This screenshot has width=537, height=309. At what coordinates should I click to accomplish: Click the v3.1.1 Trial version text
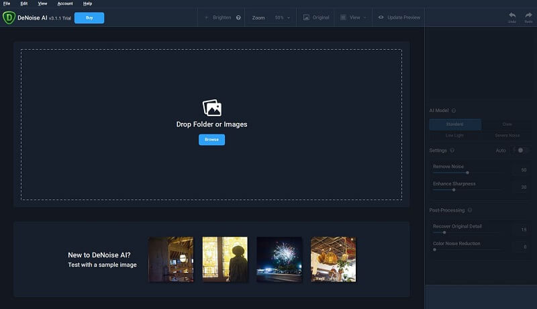60,19
